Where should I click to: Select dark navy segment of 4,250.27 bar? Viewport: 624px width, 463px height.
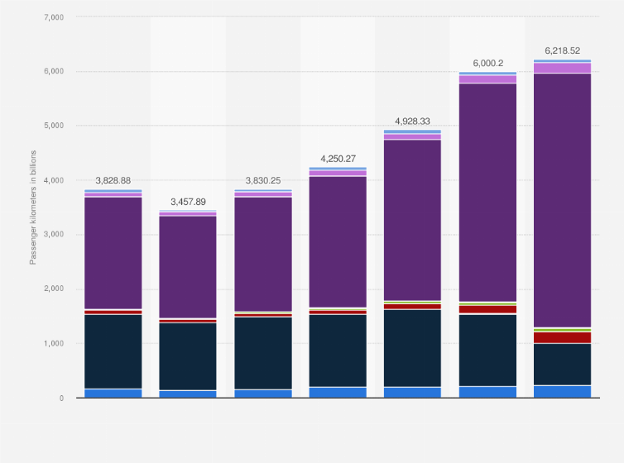coord(338,351)
